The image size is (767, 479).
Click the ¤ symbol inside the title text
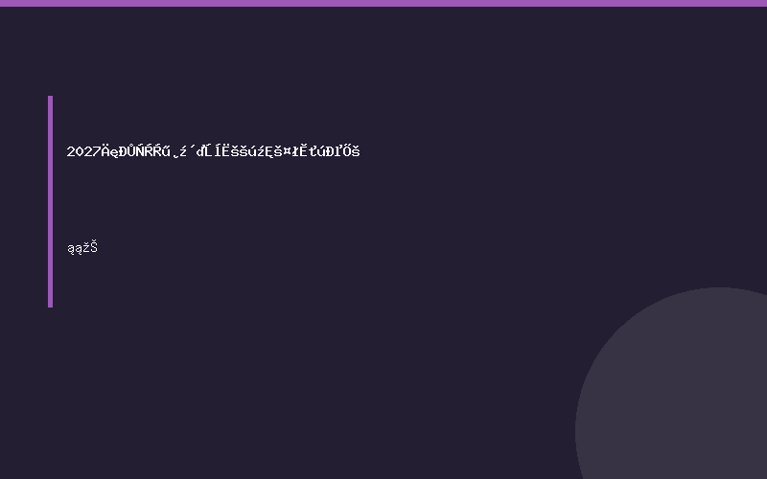pyautogui.click(x=287, y=152)
